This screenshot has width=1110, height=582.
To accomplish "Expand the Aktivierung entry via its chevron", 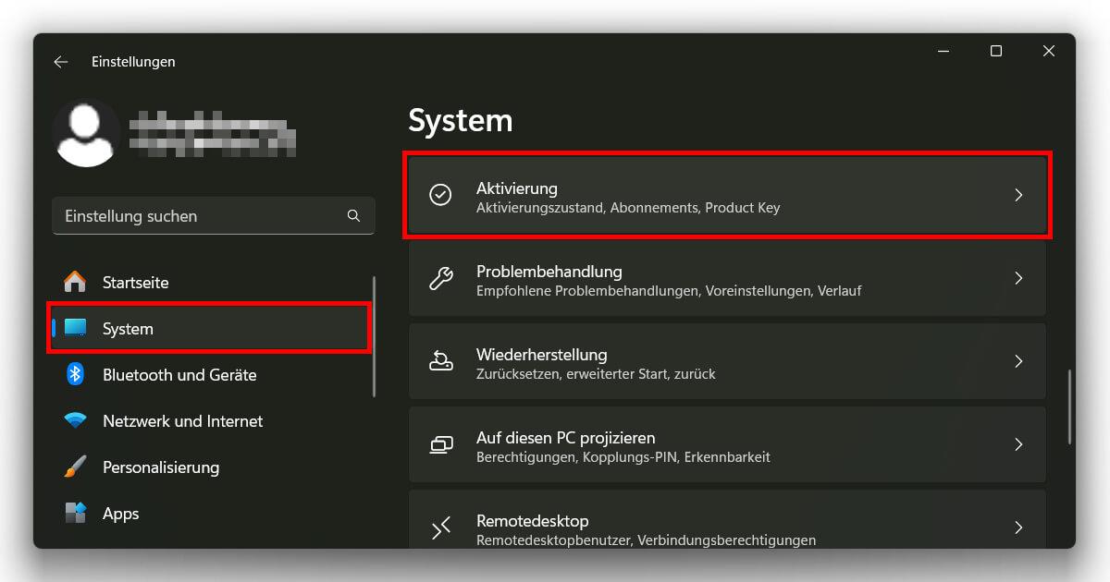I will (x=1018, y=194).
